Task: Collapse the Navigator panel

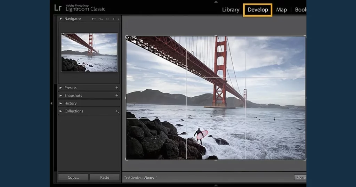Action: click(60, 19)
